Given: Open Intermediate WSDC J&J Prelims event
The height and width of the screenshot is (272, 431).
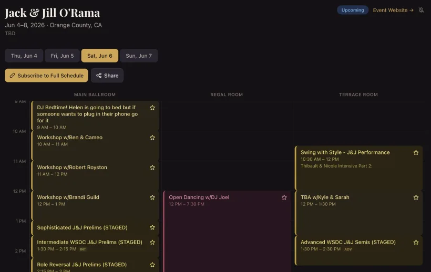Looking at the screenshot, I should [x=95, y=246].
